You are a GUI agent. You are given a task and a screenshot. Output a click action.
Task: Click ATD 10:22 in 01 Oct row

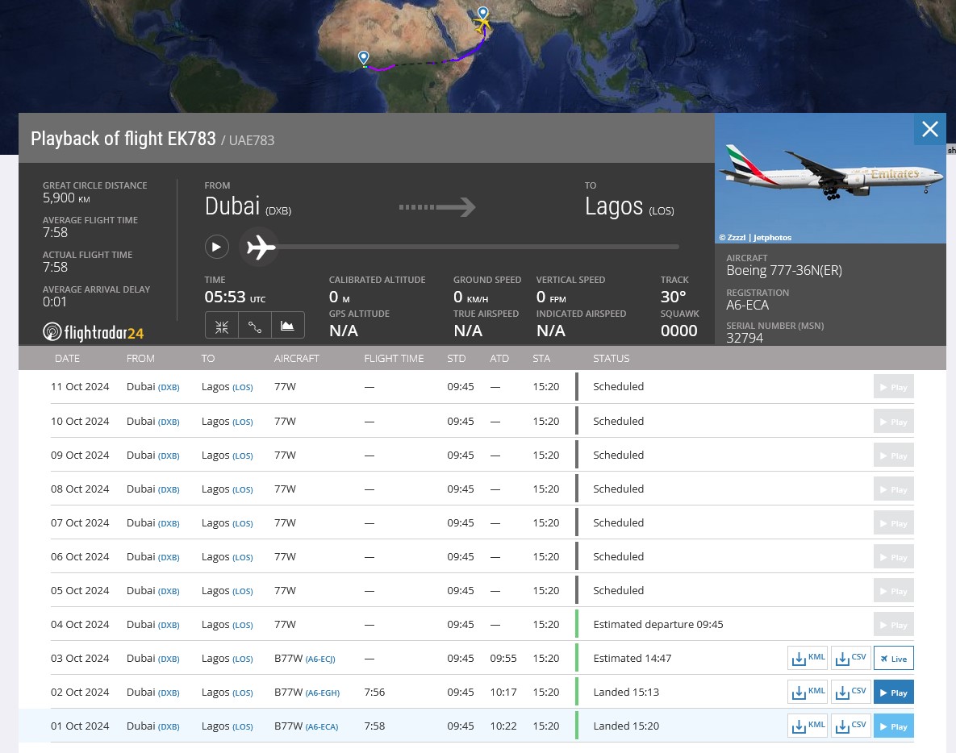tap(503, 726)
